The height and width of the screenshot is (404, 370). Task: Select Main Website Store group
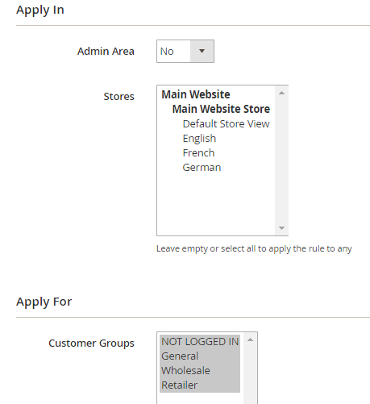(x=221, y=109)
